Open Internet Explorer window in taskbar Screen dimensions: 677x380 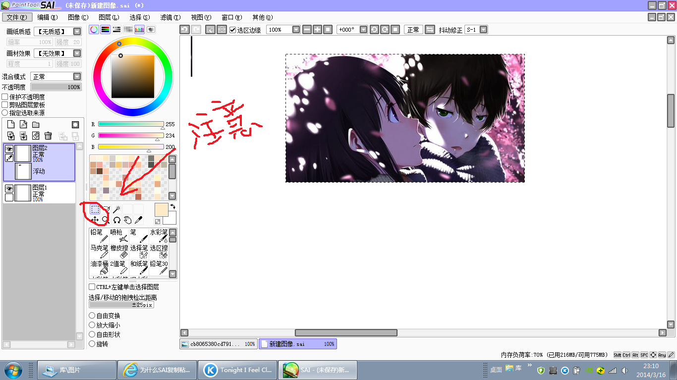click(157, 370)
